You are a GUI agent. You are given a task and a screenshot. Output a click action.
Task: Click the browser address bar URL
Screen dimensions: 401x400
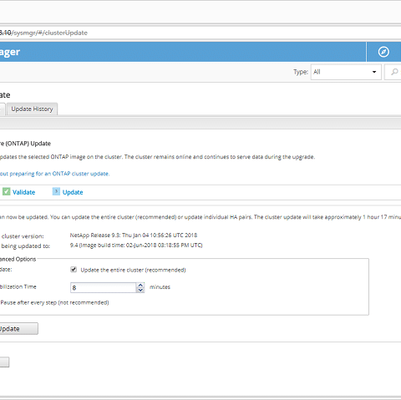[43, 33]
